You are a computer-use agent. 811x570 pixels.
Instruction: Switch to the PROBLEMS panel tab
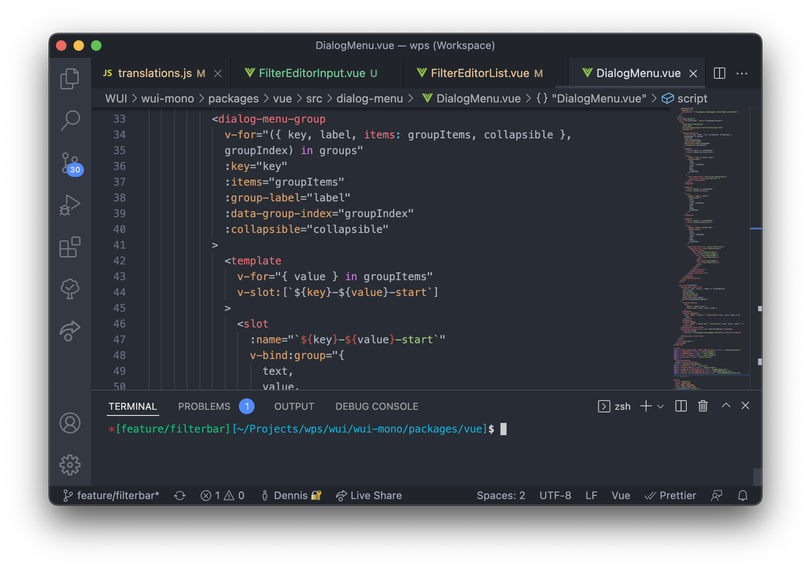click(x=204, y=406)
